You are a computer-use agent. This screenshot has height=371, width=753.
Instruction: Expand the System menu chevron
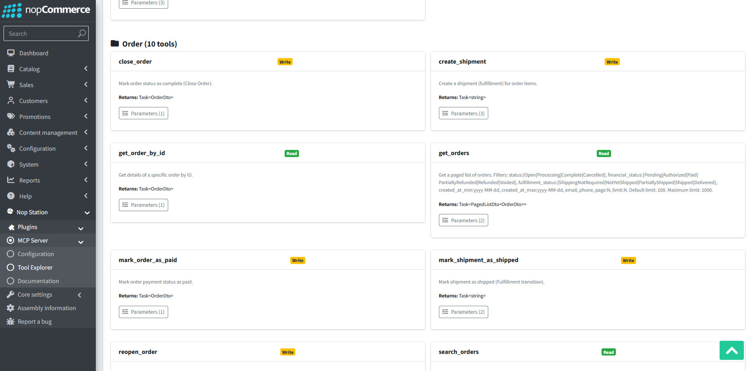tap(86, 164)
